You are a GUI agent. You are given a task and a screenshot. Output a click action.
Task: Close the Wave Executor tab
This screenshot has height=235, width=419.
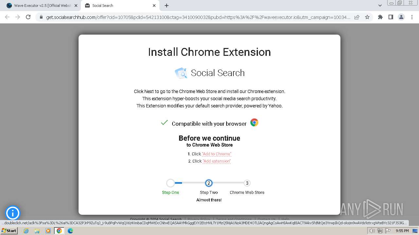point(76,6)
